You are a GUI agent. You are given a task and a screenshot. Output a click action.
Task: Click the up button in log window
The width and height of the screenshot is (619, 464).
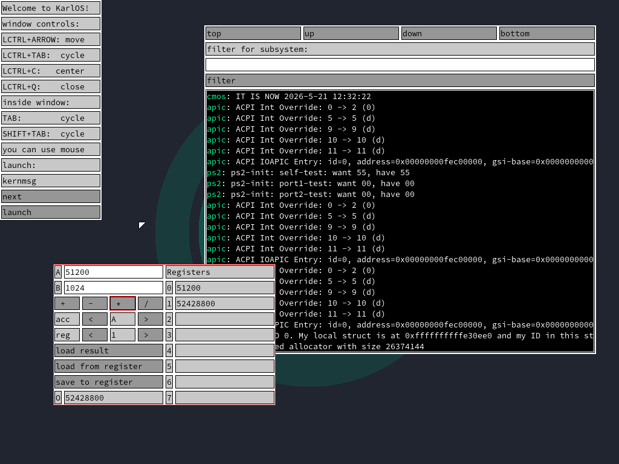[351, 34]
